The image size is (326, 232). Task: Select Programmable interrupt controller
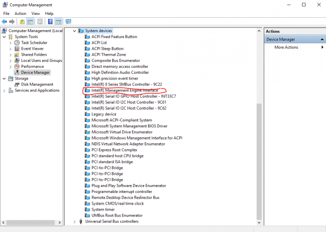point(122,192)
